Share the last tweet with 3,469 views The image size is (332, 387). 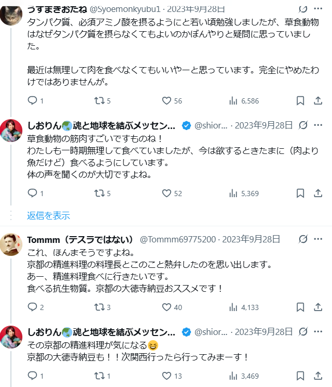(x=317, y=375)
